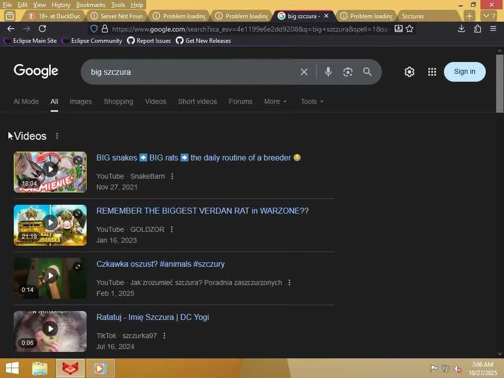Open Ratatuj - Imię Szczura link
The image size is (504, 378).
[x=153, y=317]
